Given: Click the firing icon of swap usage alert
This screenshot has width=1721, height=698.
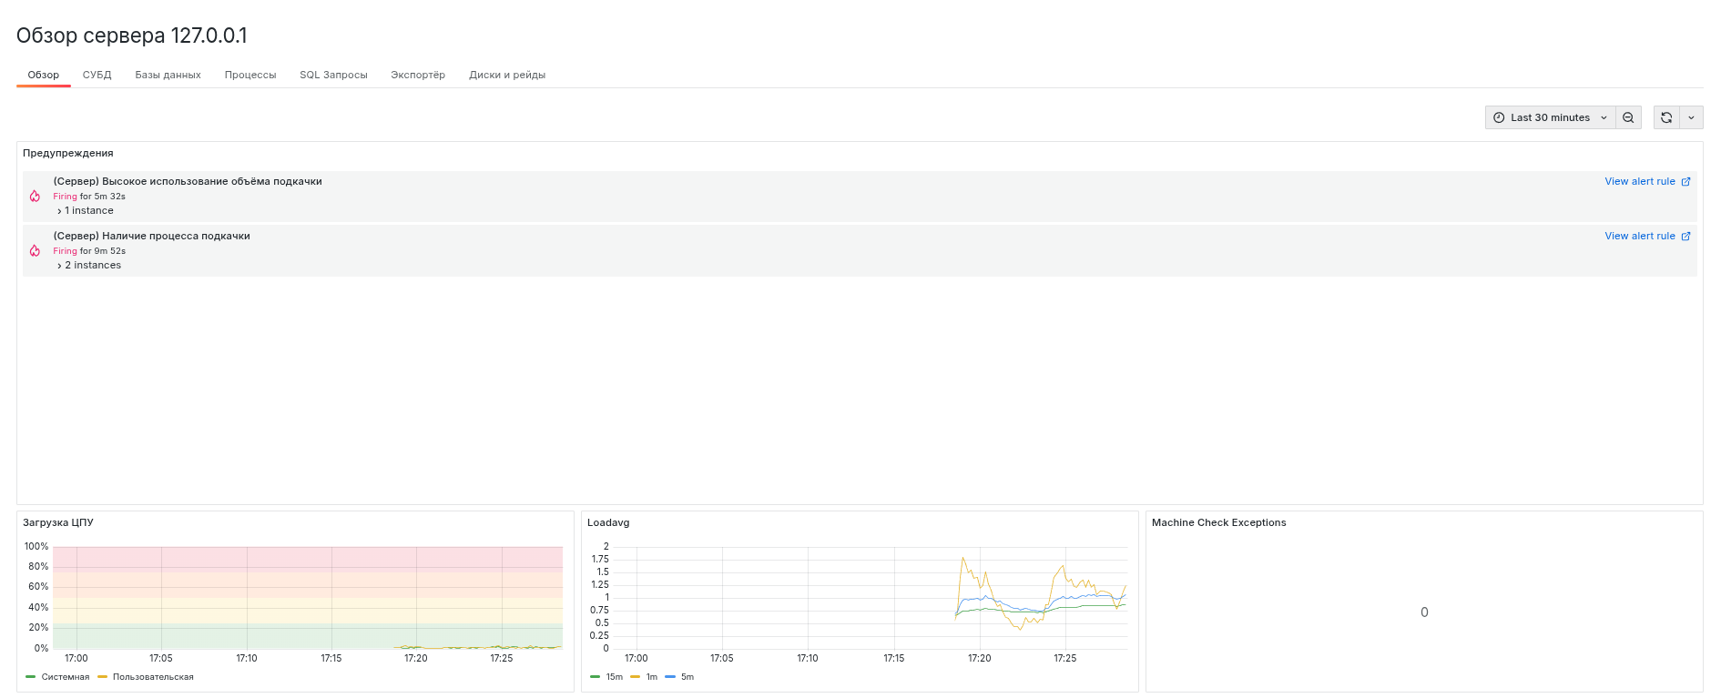Looking at the screenshot, I should coord(35,197).
